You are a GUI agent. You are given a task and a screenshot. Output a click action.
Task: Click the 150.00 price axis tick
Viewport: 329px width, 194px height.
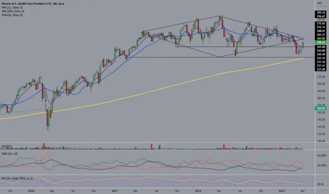[321, 120]
